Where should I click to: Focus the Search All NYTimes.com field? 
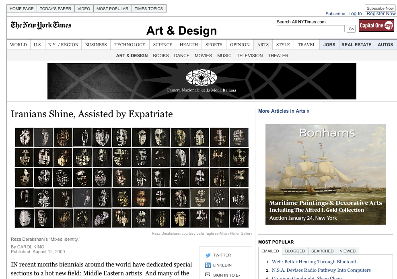[311, 29]
